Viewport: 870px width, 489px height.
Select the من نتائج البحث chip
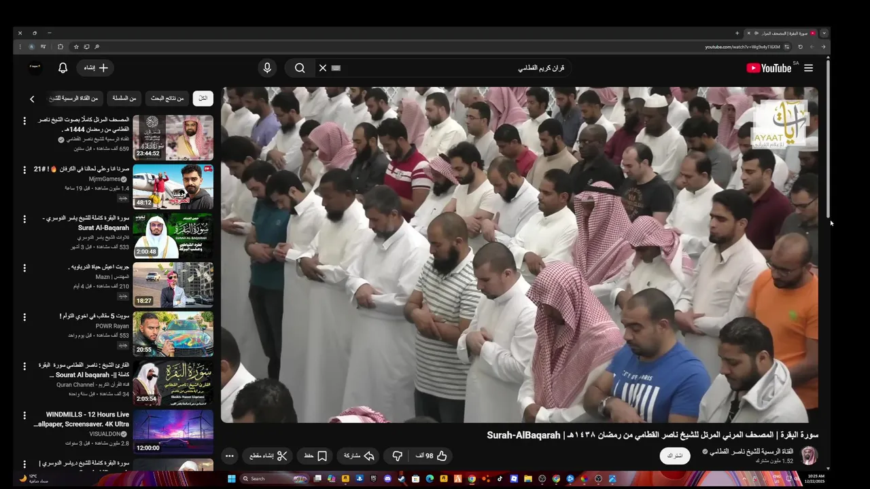(167, 98)
